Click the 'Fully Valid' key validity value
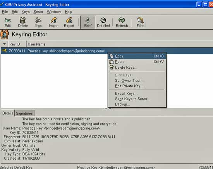Viewport: 213px width, 169px height. [x=31, y=150]
